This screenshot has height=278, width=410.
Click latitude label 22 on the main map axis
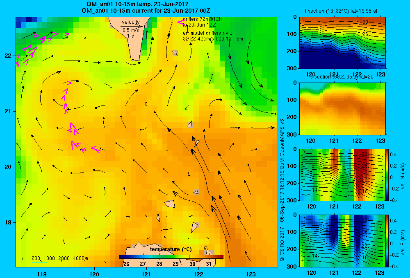[x=8, y=56]
